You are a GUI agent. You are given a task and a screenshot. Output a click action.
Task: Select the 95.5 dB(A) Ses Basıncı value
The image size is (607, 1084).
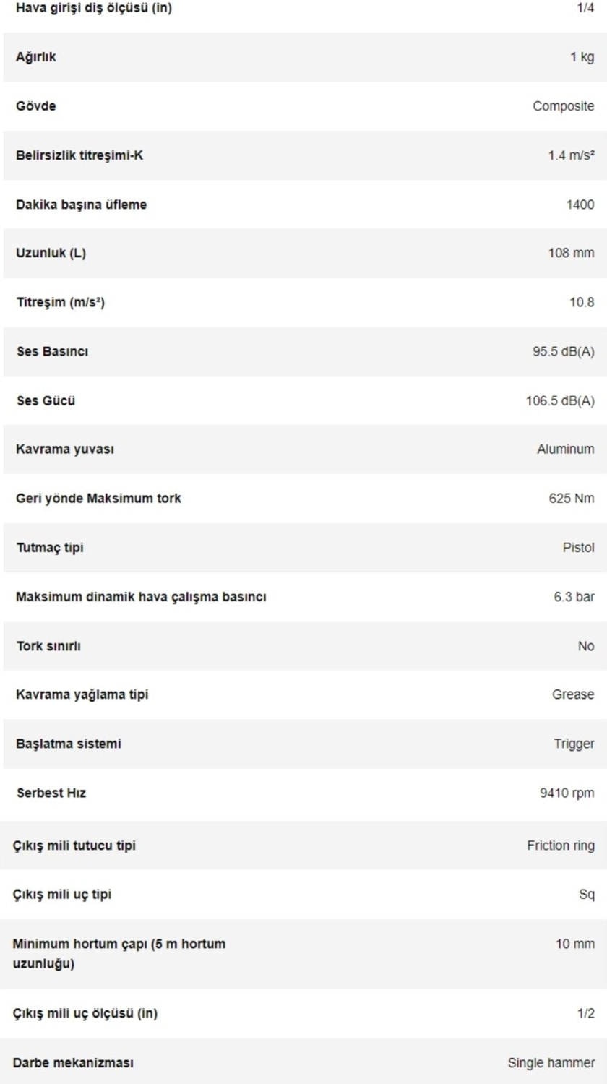563,352
